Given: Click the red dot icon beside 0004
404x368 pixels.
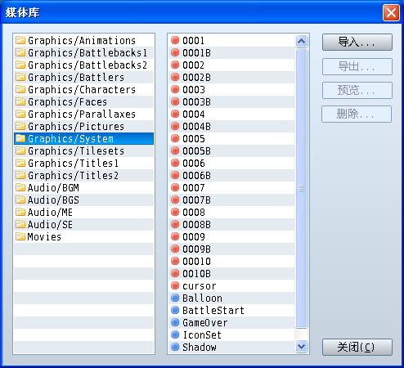Looking at the screenshot, I should (175, 114).
